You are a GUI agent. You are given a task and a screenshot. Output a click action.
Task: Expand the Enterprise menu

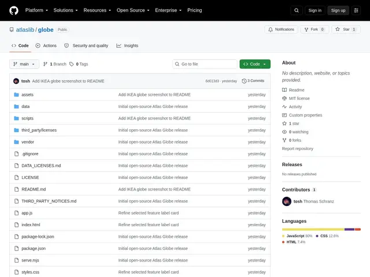tap(168, 10)
